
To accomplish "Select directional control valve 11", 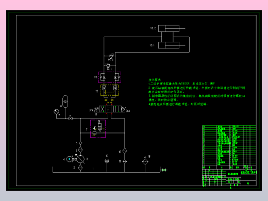I will coord(110,109).
